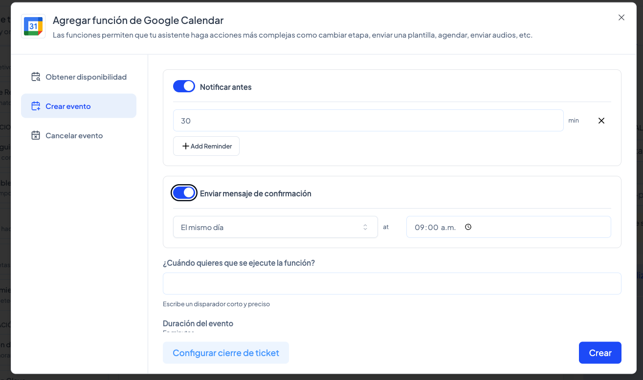
Task: Focus the function trigger text field
Action: [x=392, y=283]
